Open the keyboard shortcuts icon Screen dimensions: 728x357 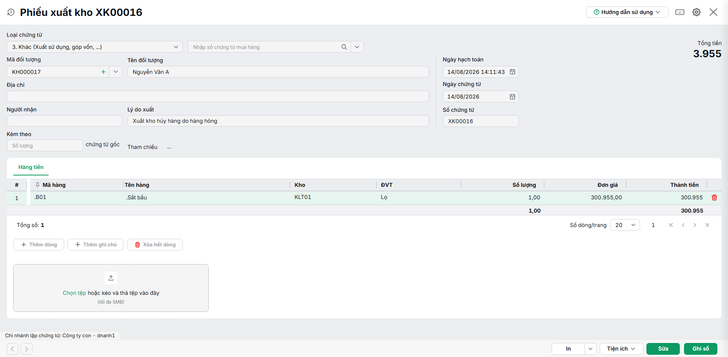(x=680, y=12)
